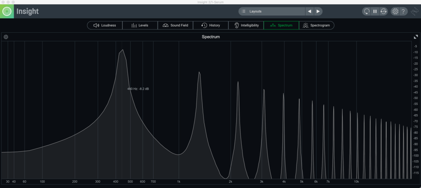Select the Spectrogram tab
Screen dimensions: 421x188
[316, 25]
